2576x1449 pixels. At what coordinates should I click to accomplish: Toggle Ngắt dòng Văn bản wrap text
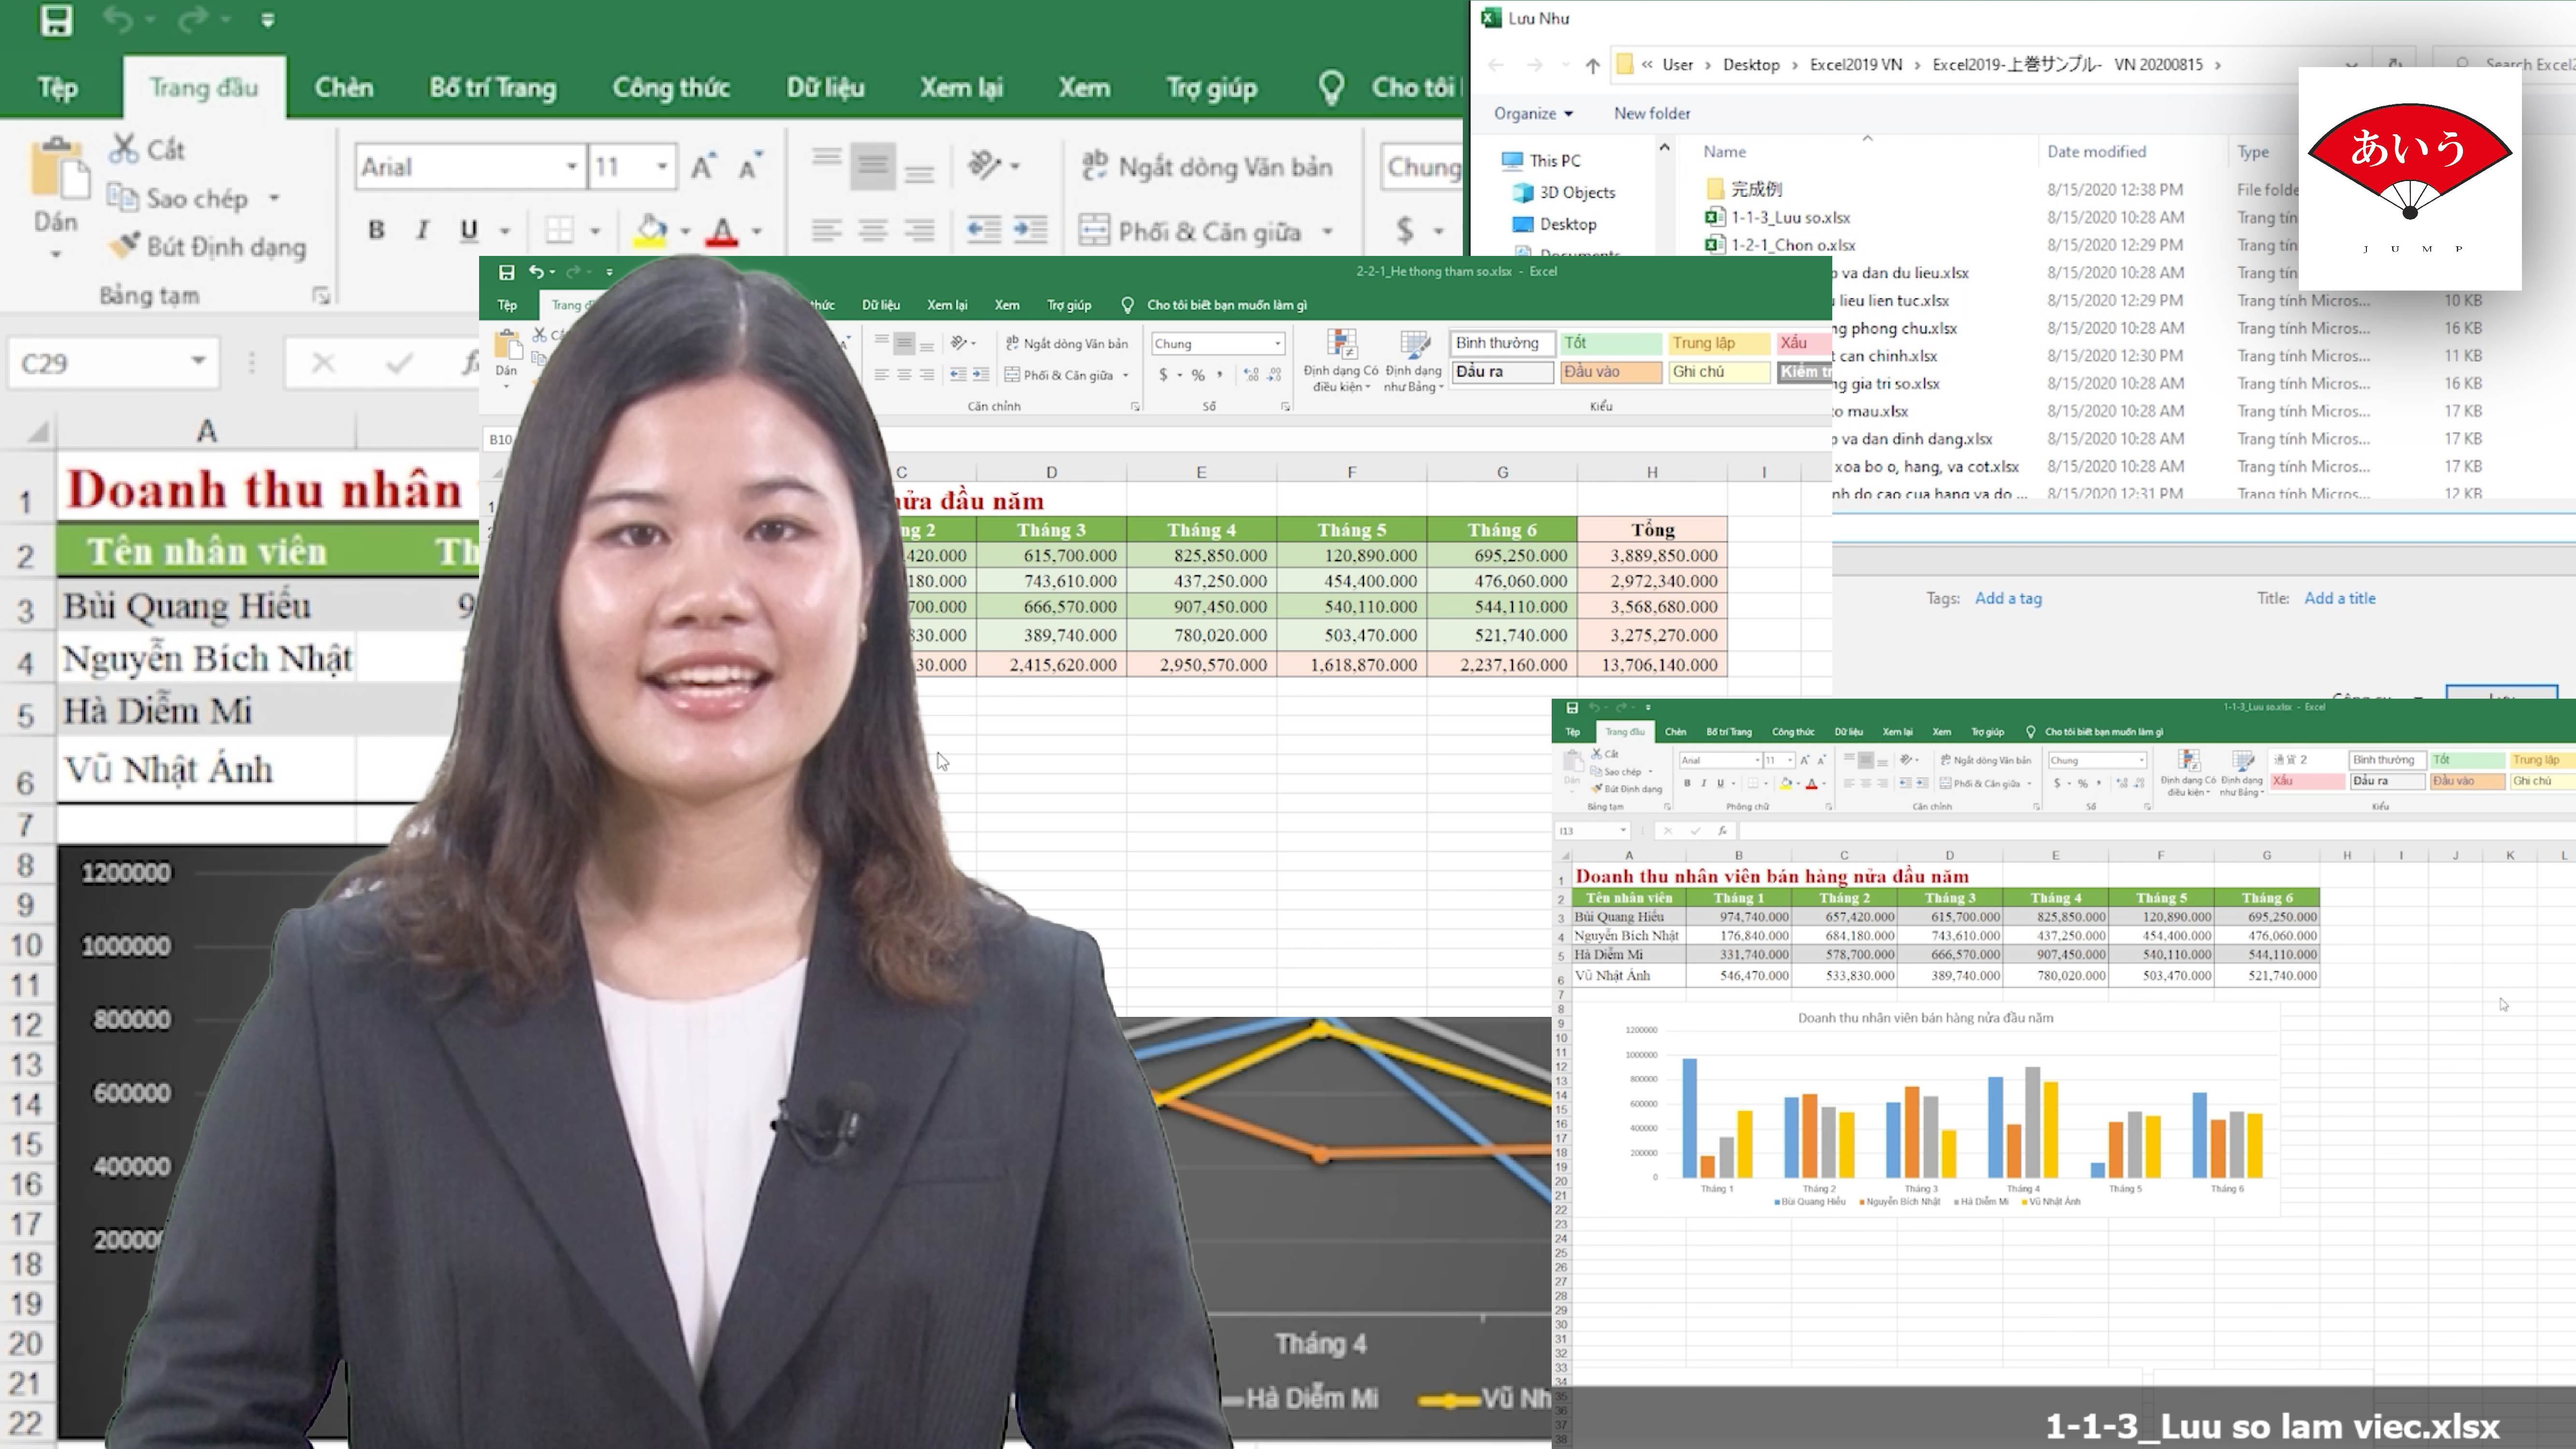1207,166
